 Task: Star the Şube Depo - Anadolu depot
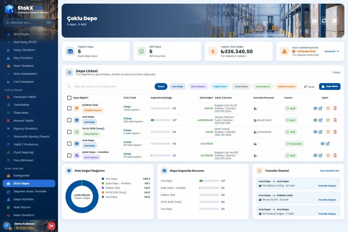328,155
